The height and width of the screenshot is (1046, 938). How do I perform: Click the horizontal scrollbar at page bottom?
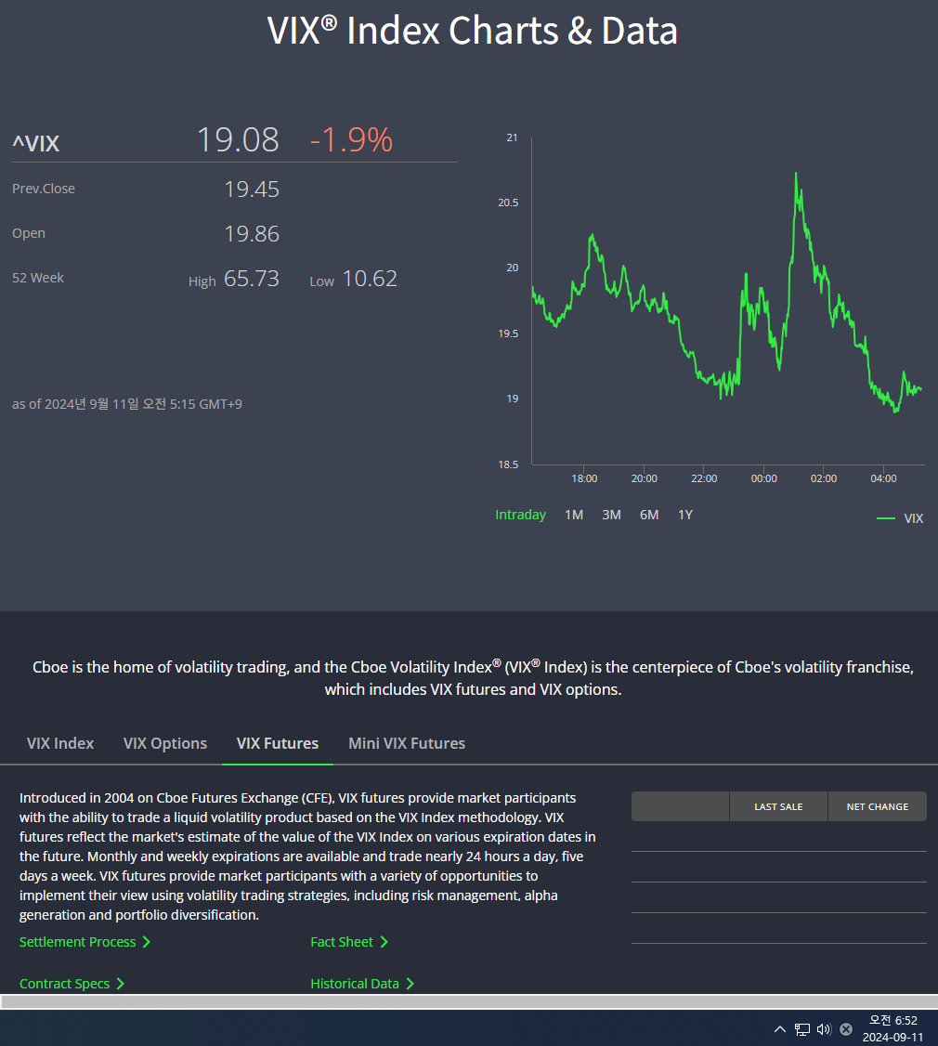(469, 1002)
